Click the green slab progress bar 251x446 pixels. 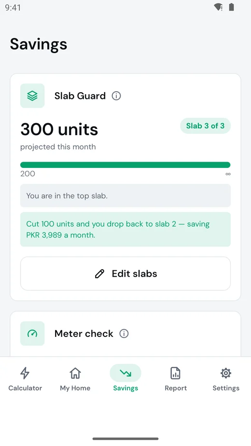click(x=125, y=165)
